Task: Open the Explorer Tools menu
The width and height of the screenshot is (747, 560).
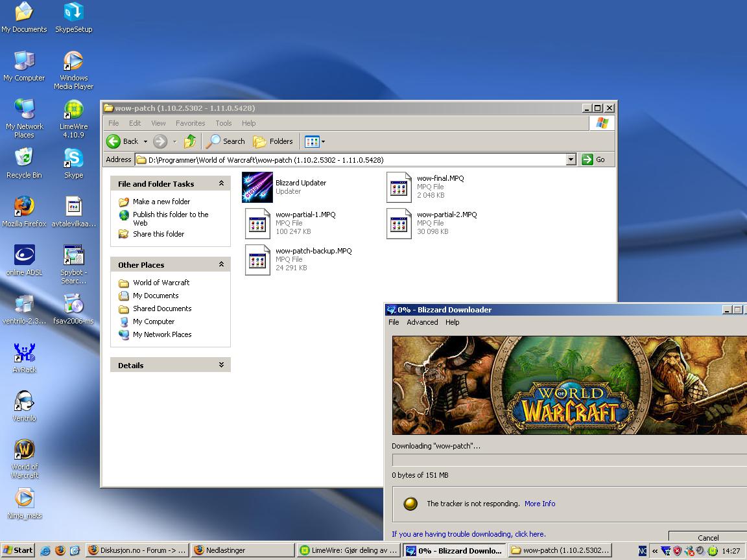Action: coord(224,123)
